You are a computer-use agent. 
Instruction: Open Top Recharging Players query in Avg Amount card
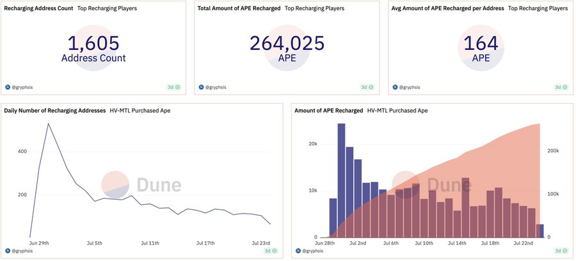click(538, 8)
